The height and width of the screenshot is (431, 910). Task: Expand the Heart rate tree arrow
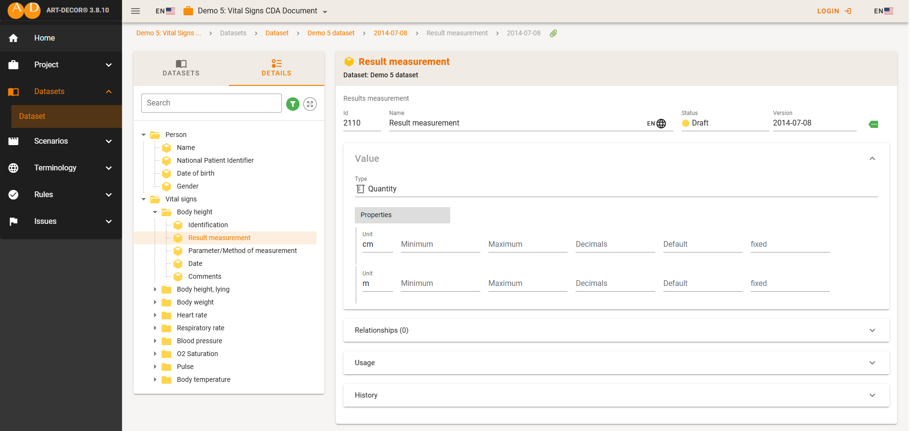155,315
